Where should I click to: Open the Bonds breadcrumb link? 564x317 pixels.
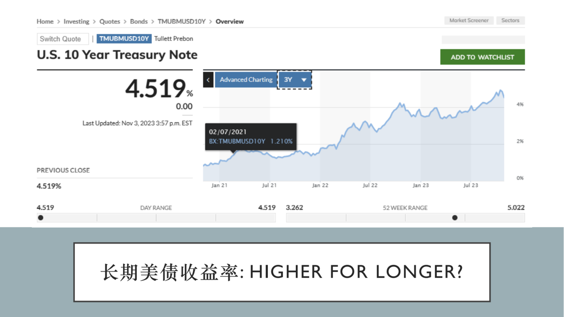(139, 22)
